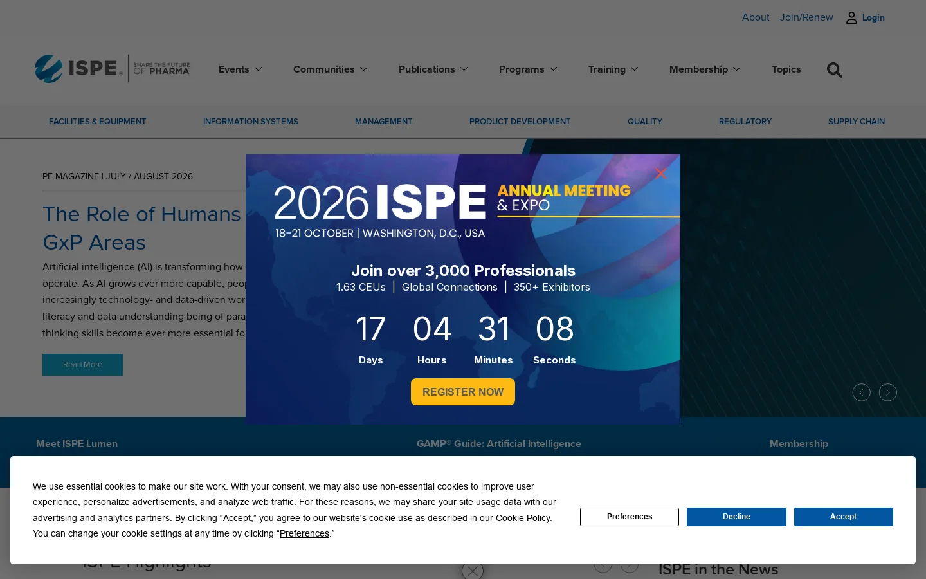Select Regulatory topic
The height and width of the screenshot is (579, 926).
tap(745, 122)
